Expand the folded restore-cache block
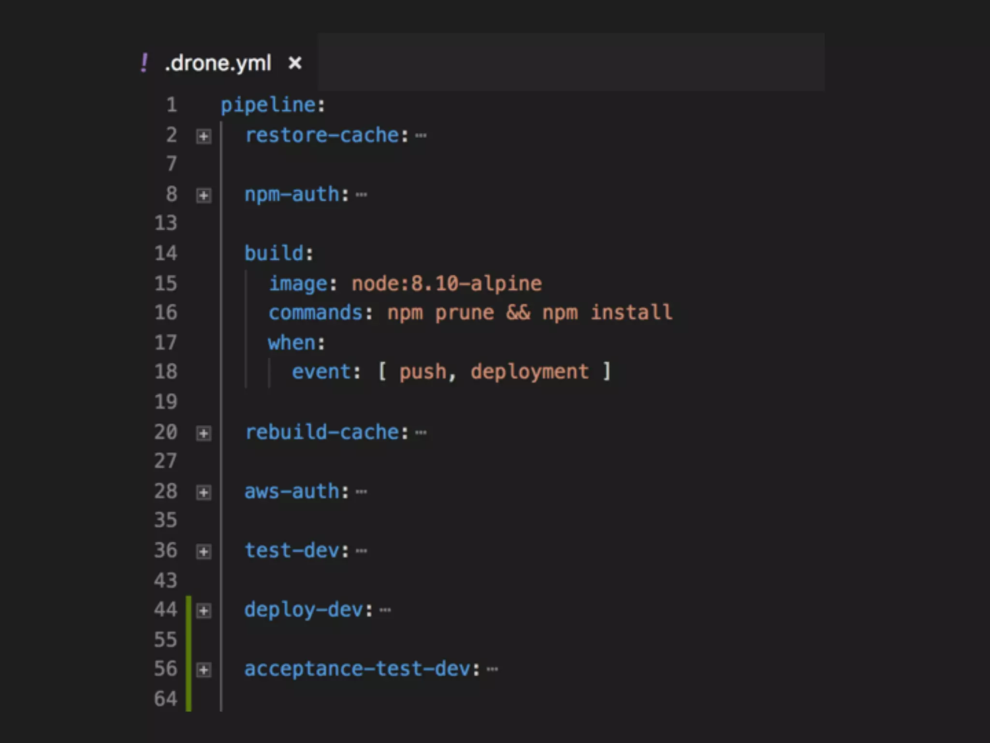The height and width of the screenshot is (743, 990). coord(204,136)
